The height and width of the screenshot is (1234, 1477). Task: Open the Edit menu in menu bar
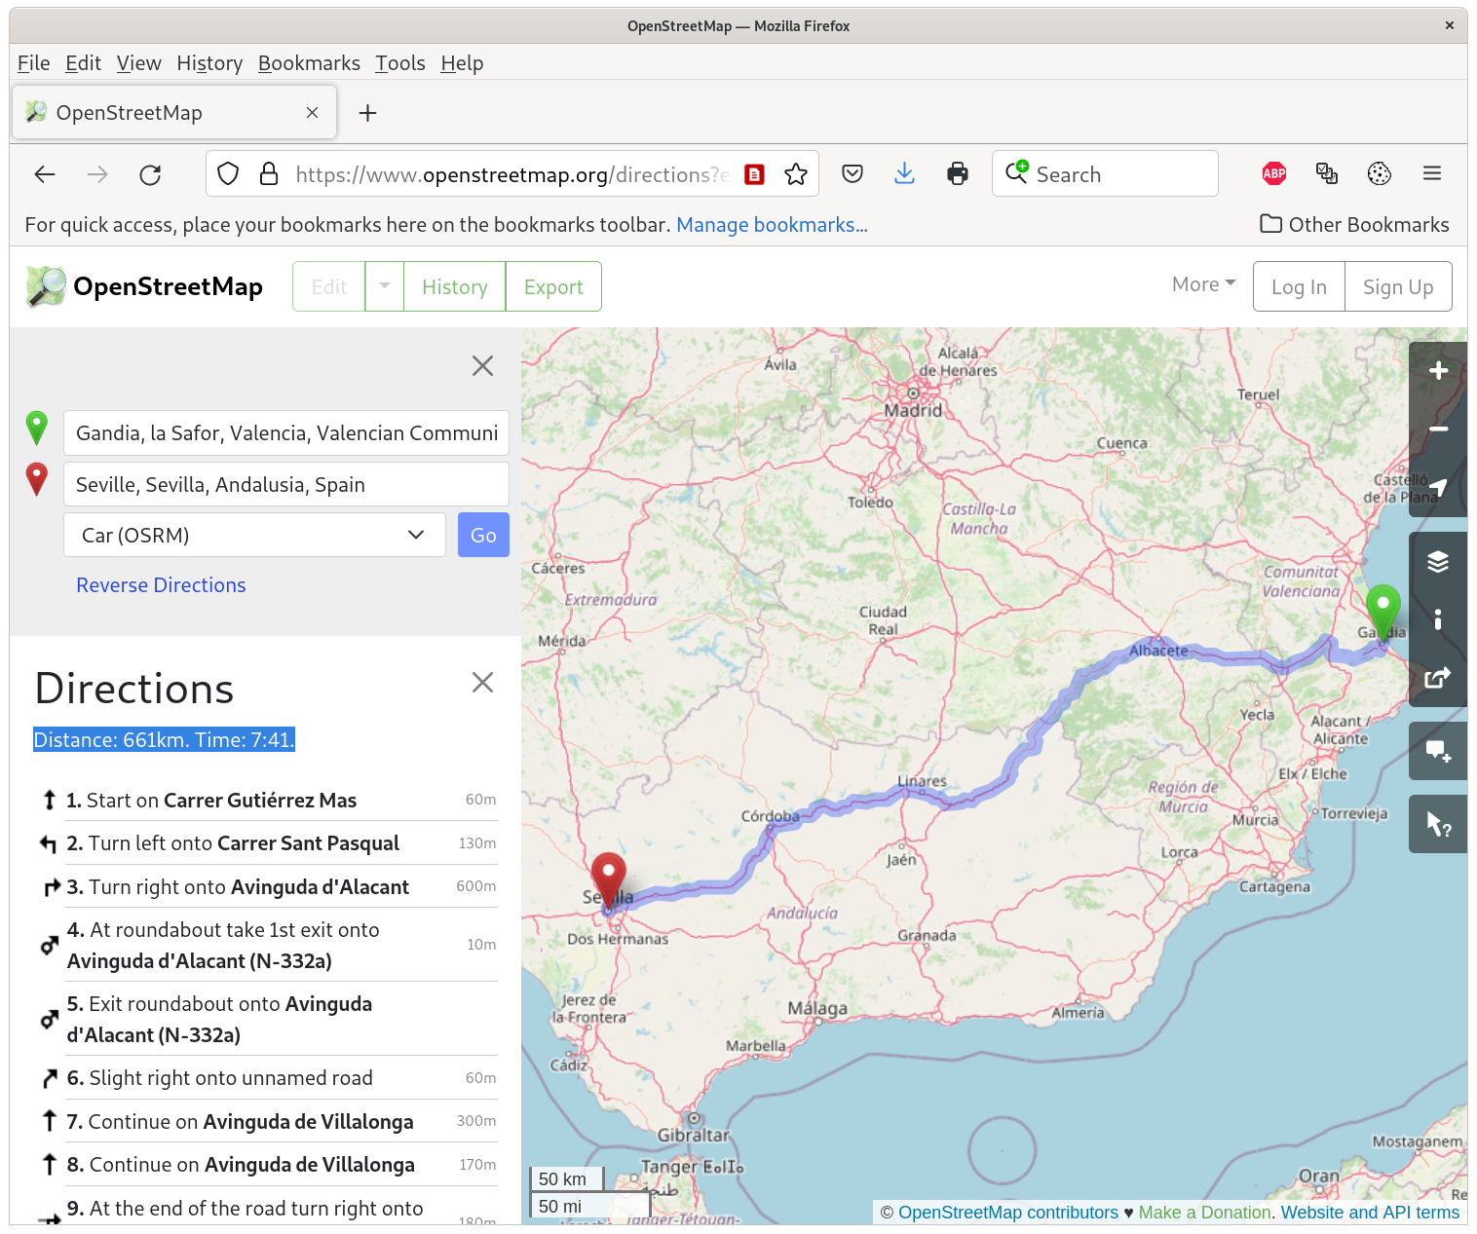point(83,63)
